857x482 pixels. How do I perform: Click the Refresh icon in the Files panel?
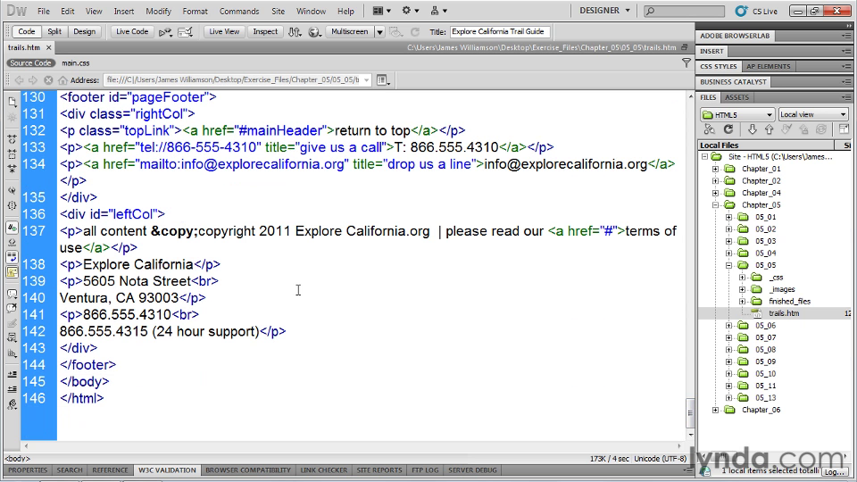click(x=728, y=129)
